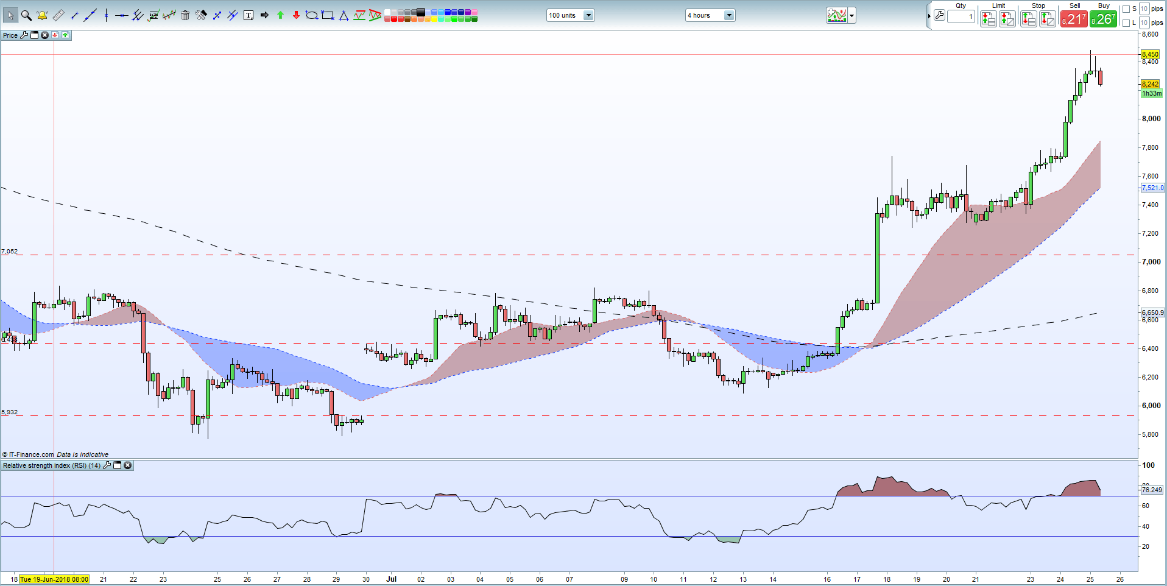The height and width of the screenshot is (586, 1167).
Task: Open trading panel wrench settings
Action: click(x=939, y=15)
